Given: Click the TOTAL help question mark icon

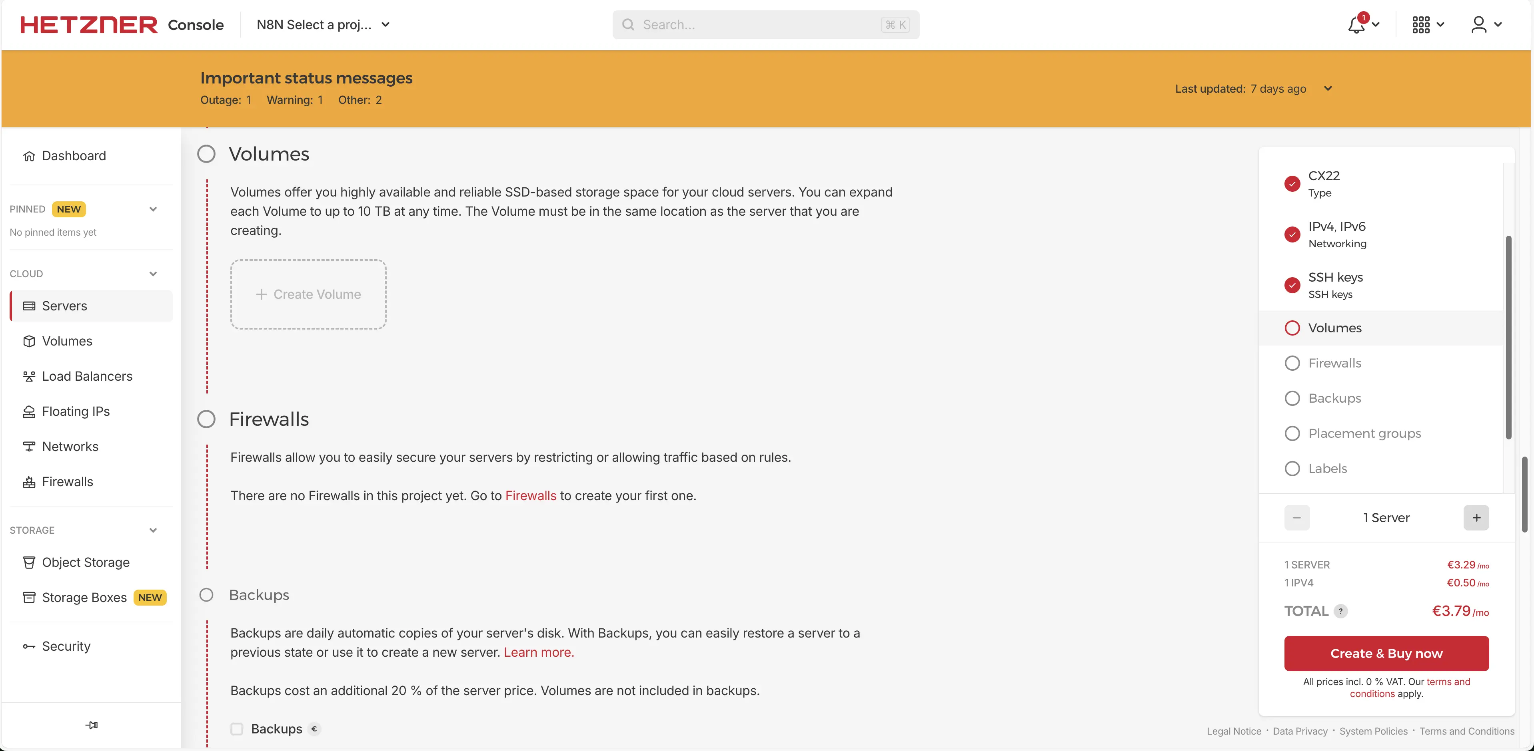Looking at the screenshot, I should coord(1340,611).
